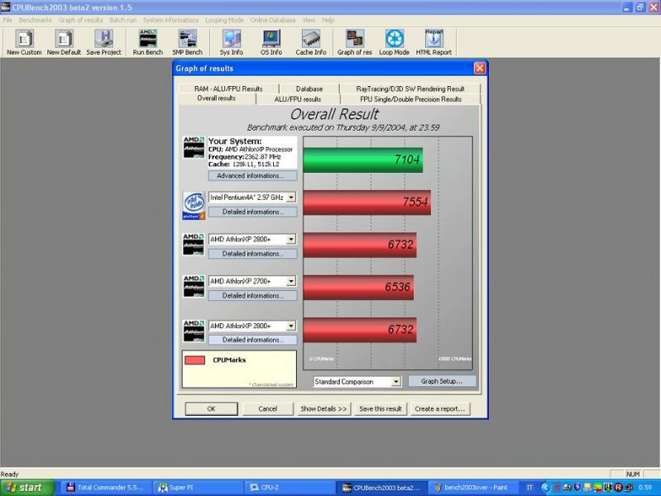Switch to the ALU/FPU results tab

point(298,99)
